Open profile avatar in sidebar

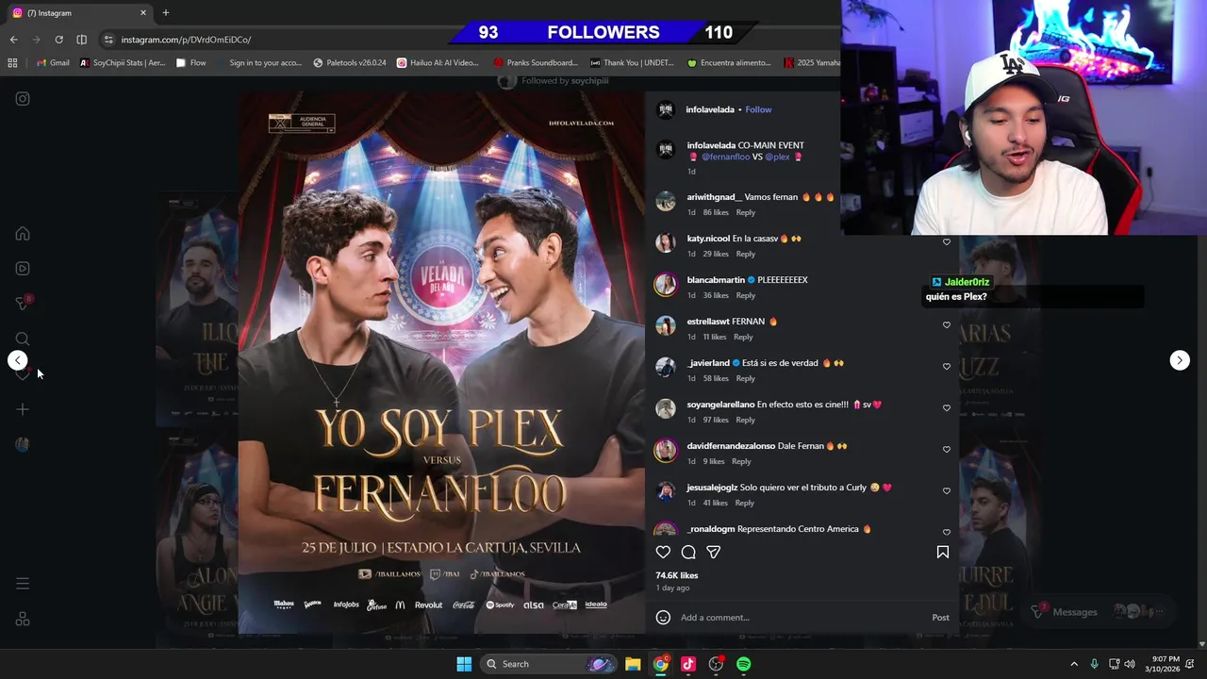click(23, 444)
